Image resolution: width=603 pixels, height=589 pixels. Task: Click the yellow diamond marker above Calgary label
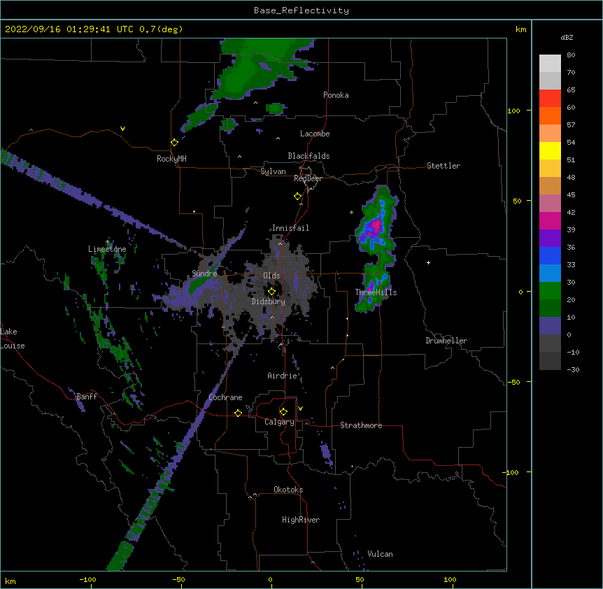[283, 412]
